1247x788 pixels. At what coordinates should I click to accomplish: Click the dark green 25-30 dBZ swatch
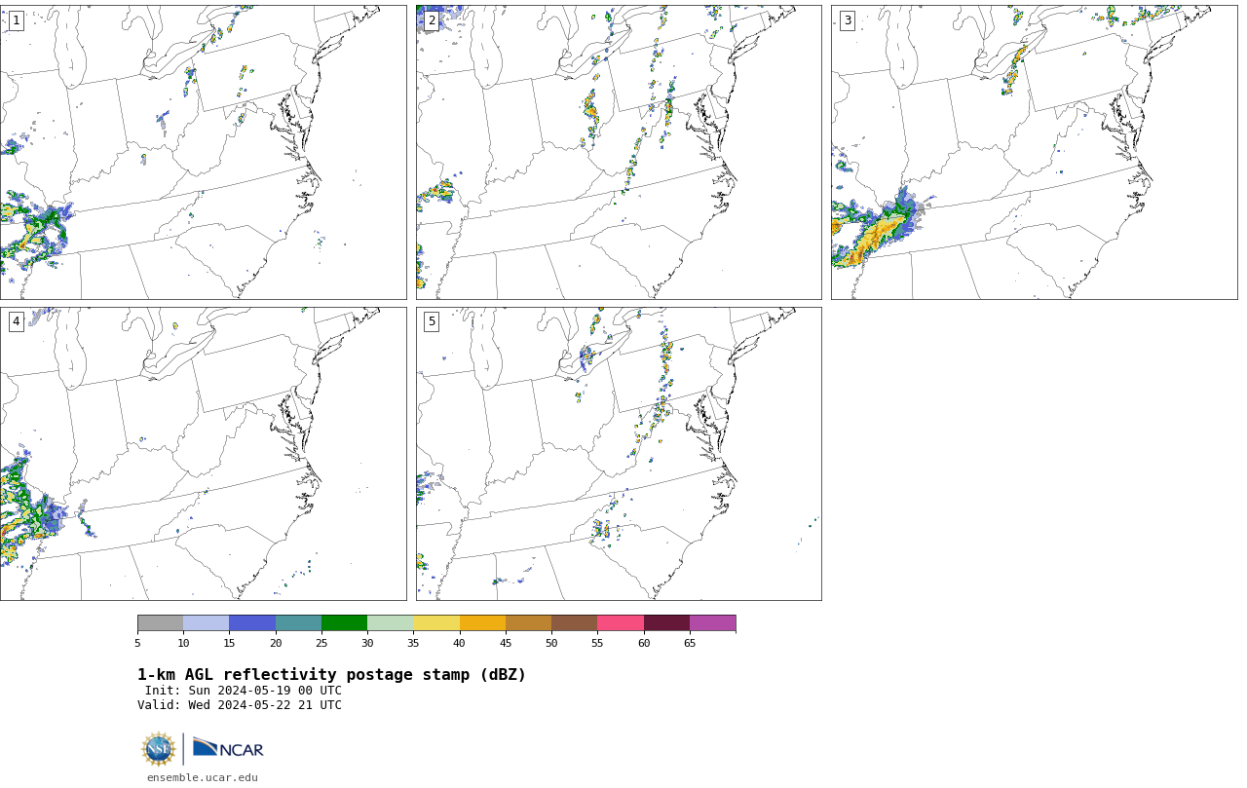pyautogui.click(x=344, y=623)
